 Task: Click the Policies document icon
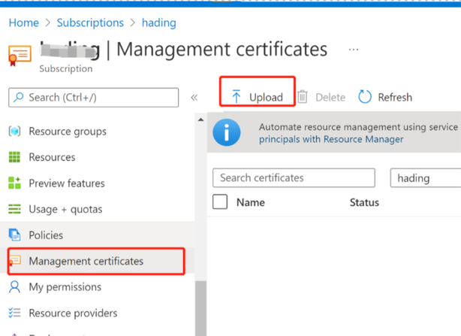tap(14, 235)
